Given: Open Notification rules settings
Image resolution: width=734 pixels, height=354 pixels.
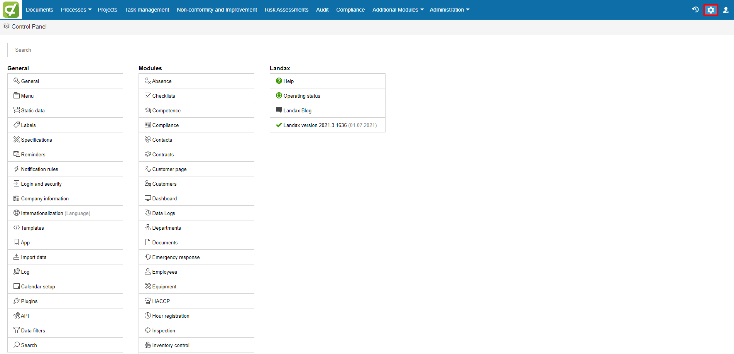Looking at the screenshot, I should [39, 169].
